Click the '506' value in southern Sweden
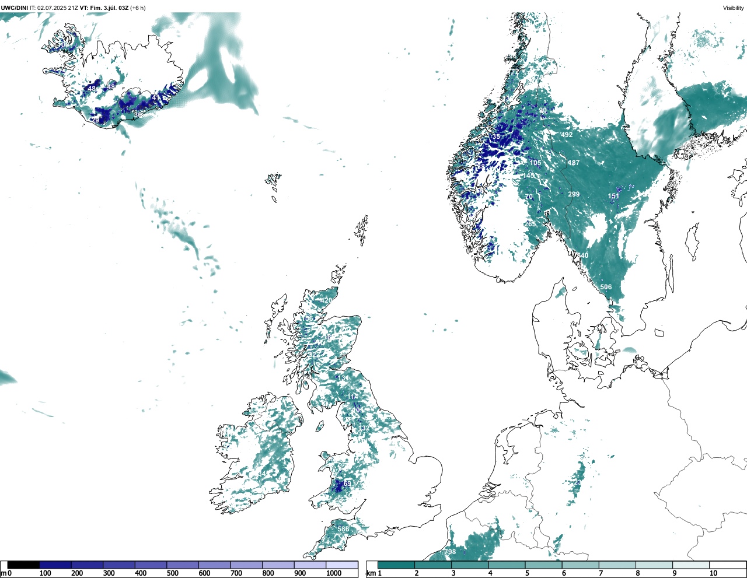Screen dimensions: 747x578 [606, 287]
